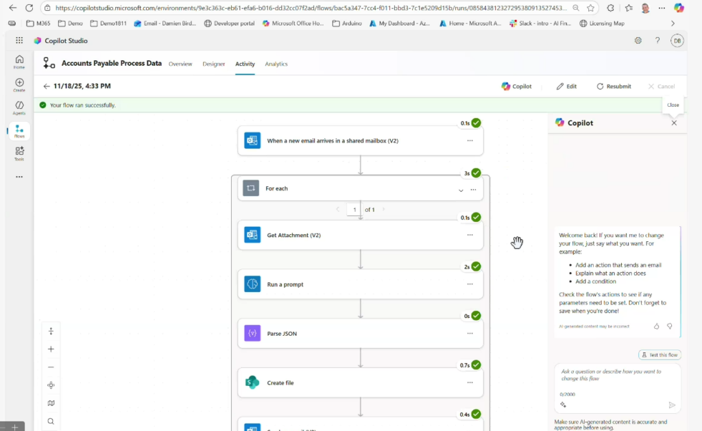Toggle the canvas minimap icon
The height and width of the screenshot is (431, 702).
click(x=51, y=404)
